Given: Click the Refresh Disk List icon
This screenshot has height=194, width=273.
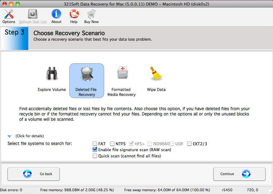Looking at the screenshot, I should [x=33, y=14].
